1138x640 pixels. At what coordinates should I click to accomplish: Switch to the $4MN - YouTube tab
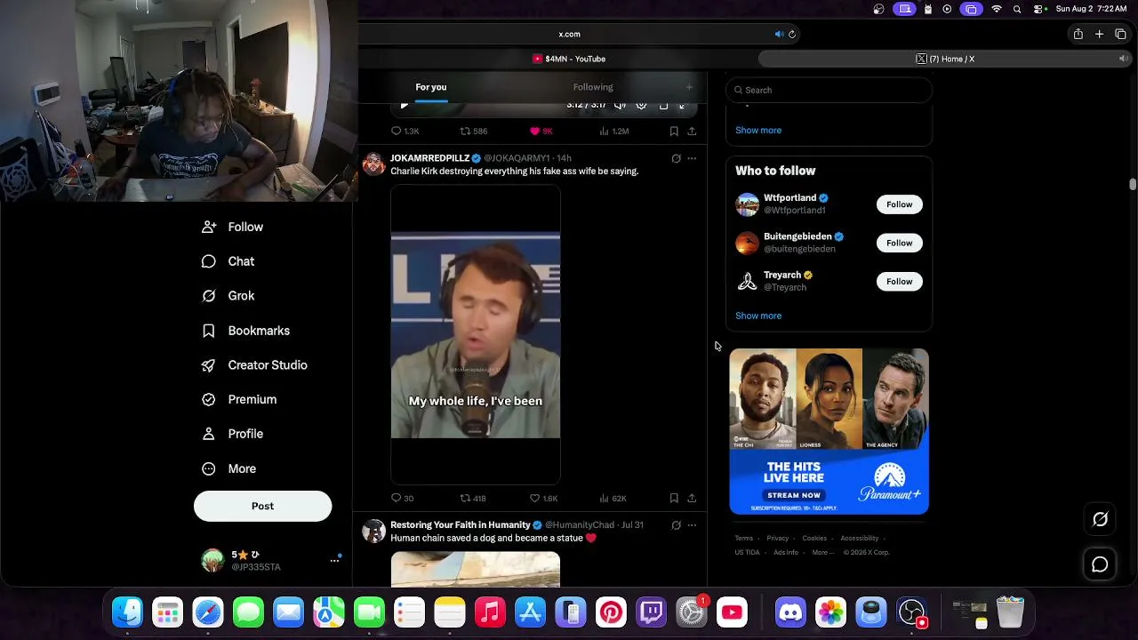pyautogui.click(x=569, y=59)
